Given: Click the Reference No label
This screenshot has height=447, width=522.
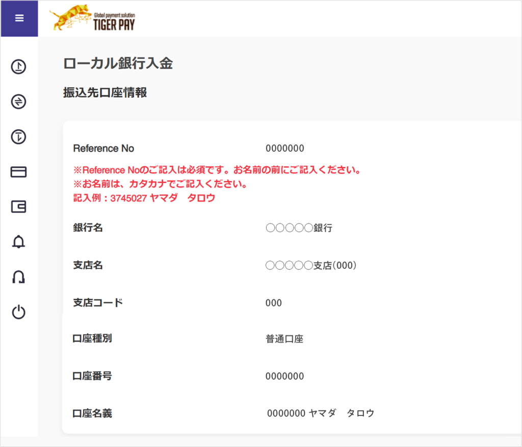Looking at the screenshot, I should [x=103, y=148].
